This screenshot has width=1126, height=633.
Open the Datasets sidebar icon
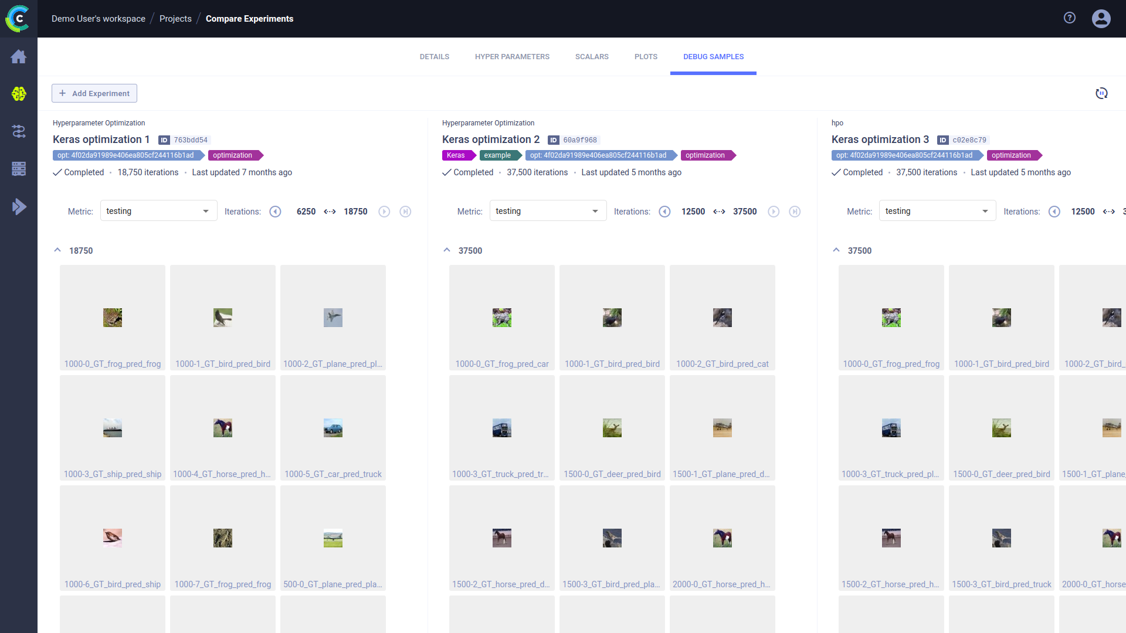19,169
